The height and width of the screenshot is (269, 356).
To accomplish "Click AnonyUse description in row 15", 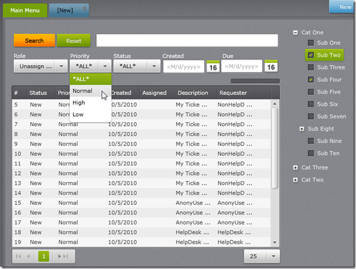I will pyautogui.click(x=193, y=203).
